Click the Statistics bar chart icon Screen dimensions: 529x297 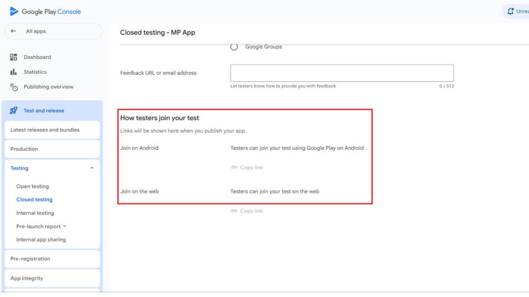click(x=13, y=72)
